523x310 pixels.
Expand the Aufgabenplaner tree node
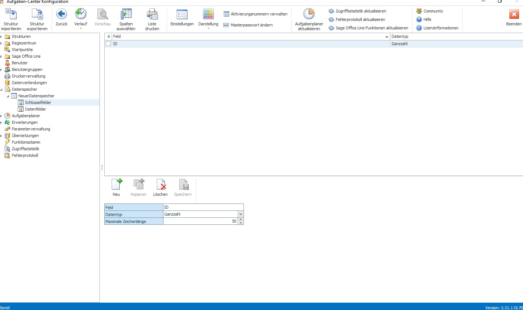pos(1,116)
